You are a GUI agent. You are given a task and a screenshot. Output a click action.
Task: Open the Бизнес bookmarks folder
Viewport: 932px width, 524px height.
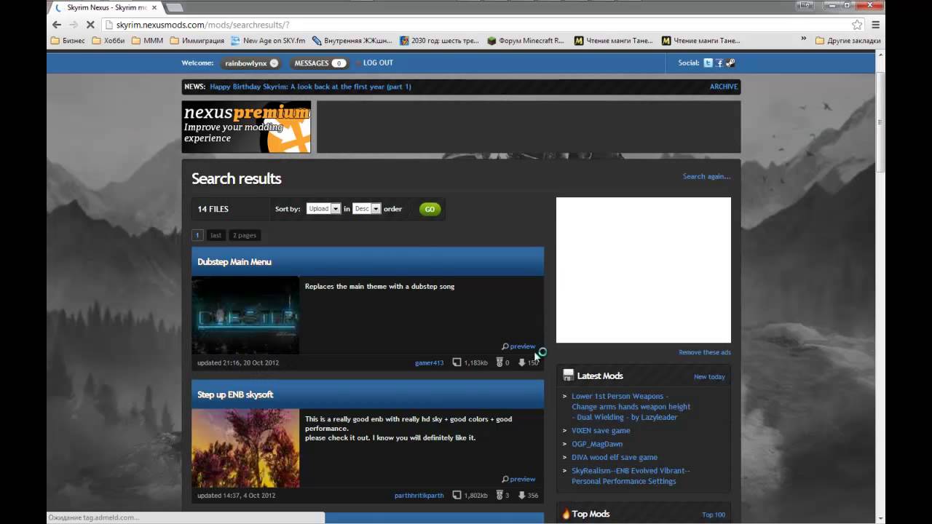[68, 41]
